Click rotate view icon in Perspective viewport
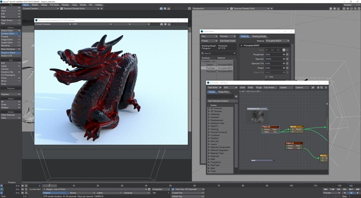Viewport: 361px width, 198px height. 351,8
